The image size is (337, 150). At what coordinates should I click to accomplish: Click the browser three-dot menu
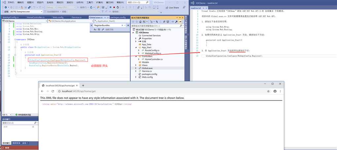click(280, 91)
